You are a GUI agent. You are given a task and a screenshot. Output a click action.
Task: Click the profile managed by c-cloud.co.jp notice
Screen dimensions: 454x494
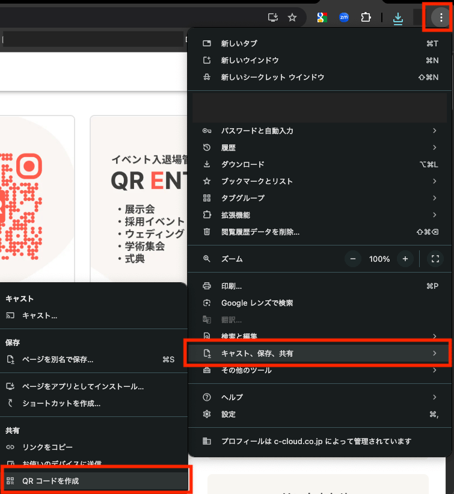[x=320, y=442]
